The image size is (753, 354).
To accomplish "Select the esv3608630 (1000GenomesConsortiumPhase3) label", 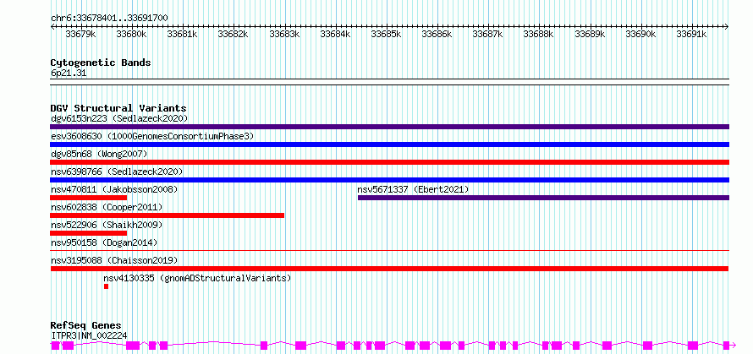I will (x=152, y=137).
